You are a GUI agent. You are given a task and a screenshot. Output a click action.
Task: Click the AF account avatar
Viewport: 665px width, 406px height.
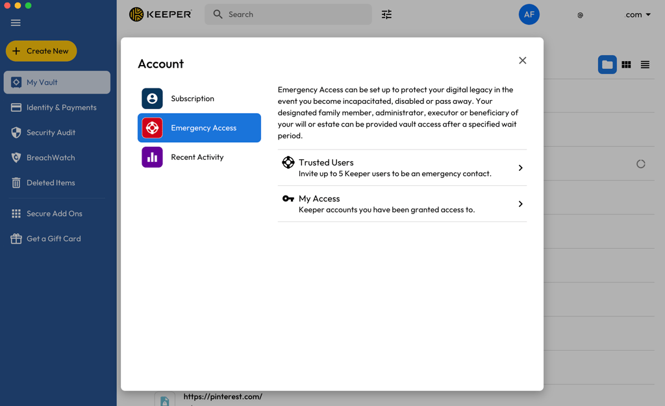point(529,14)
